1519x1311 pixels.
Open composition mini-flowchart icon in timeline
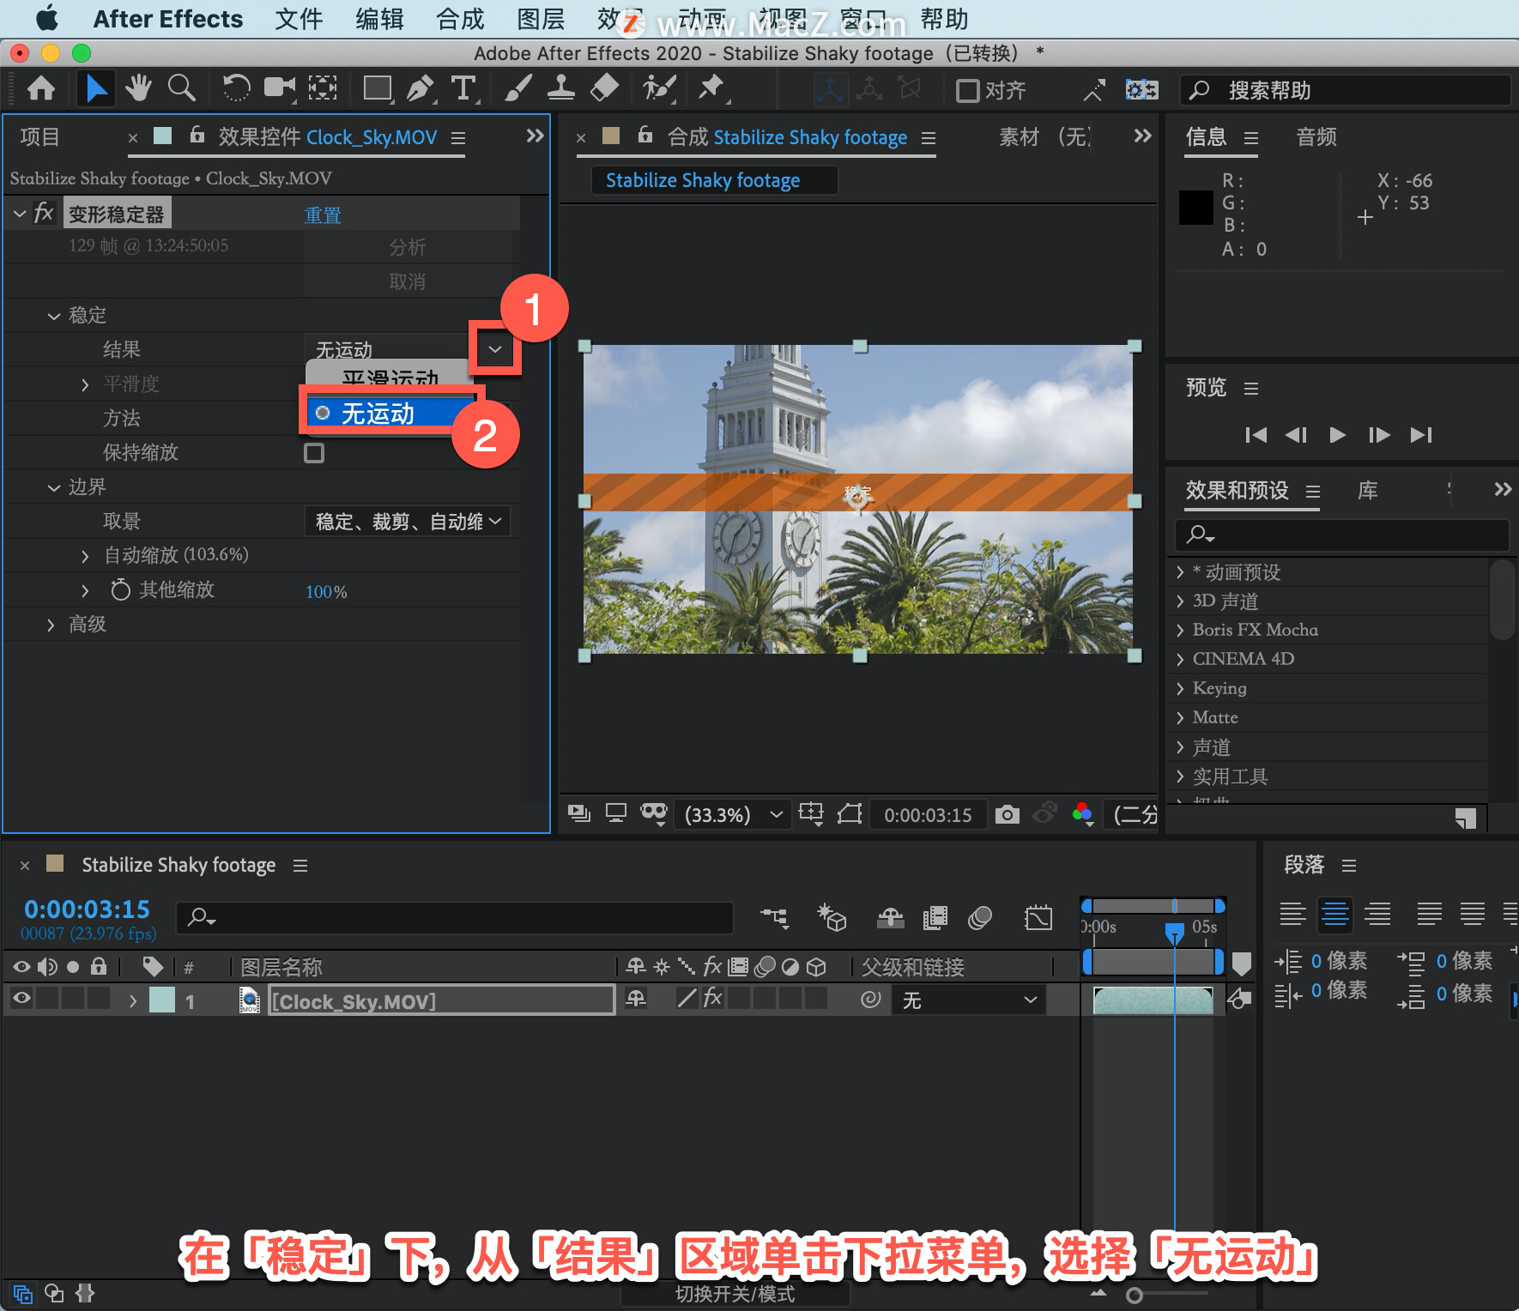(775, 918)
